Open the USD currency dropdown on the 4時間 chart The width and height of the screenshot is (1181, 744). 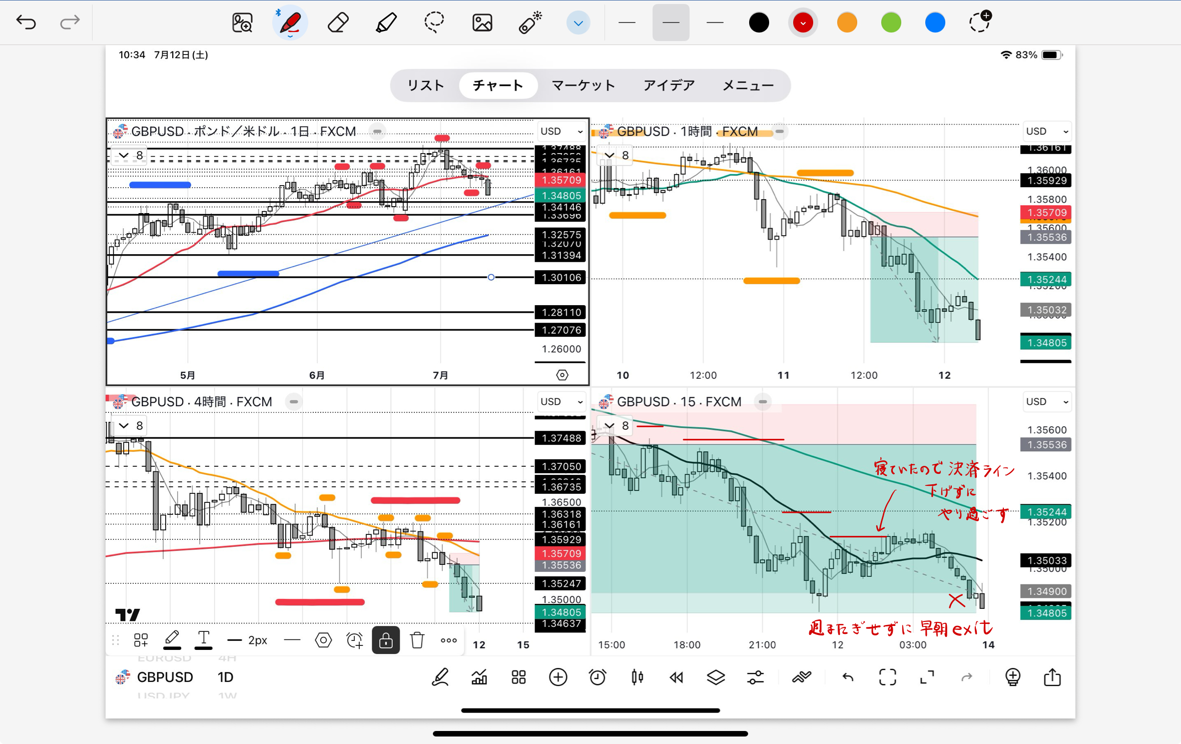(561, 401)
